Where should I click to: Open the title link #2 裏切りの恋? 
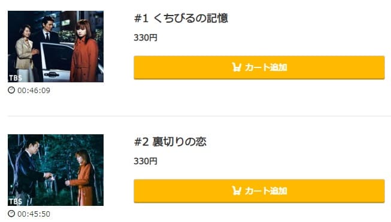(x=170, y=141)
